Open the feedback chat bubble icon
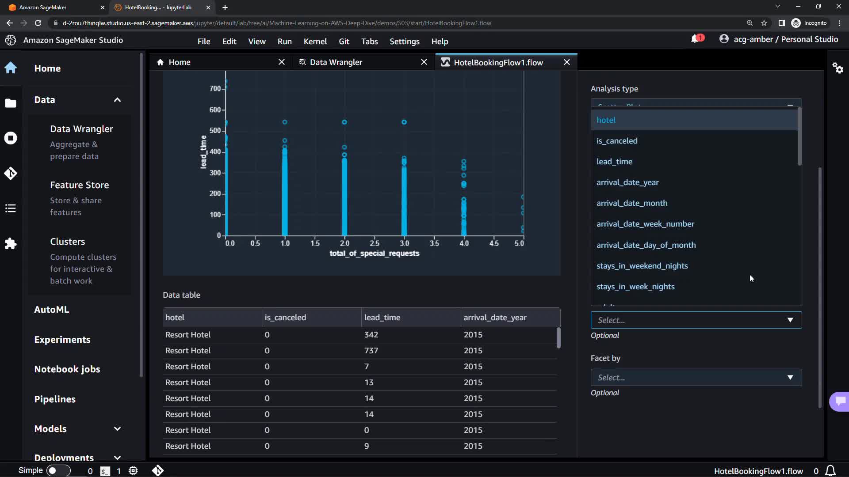The width and height of the screenshot is (849, 477). [840, 401]
